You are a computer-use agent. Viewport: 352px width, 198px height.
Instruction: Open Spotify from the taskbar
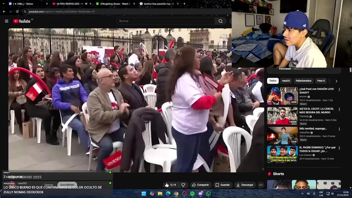(192, 194)
